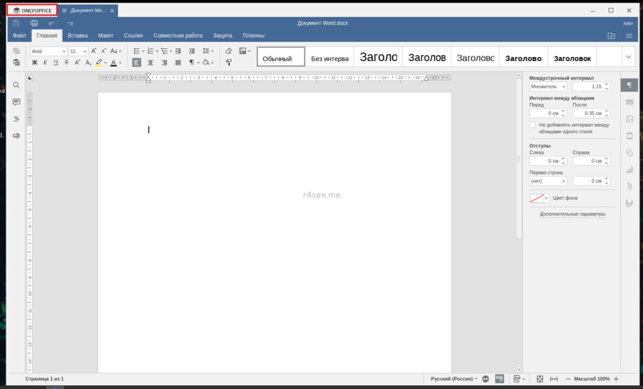Toggle 'Не добавлять интервал' checkbox
Screen dimensions: 643x389
coord(533,125)
